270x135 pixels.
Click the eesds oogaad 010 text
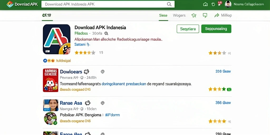[x=75, y=90]
